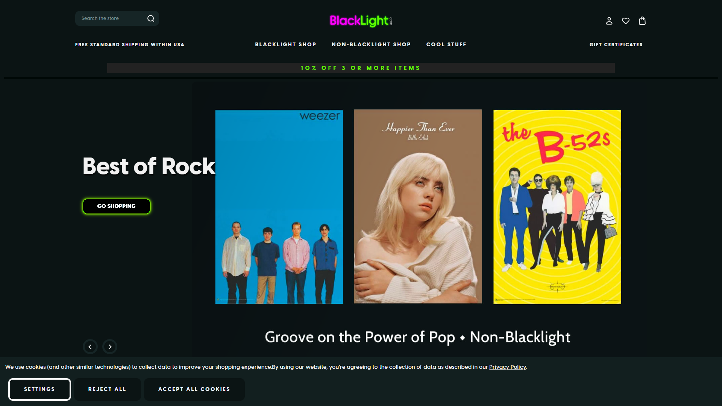Accept all cookies
The image size is (722, 406).
(x=194, y=389)
